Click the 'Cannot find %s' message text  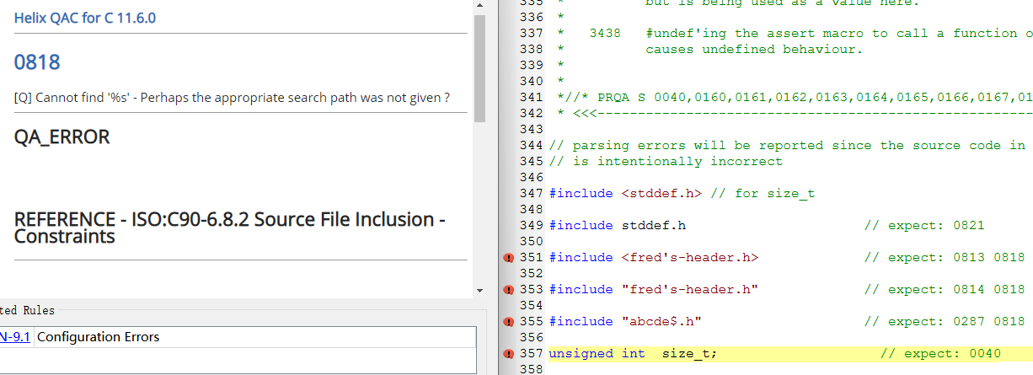[x=232, y=98]
